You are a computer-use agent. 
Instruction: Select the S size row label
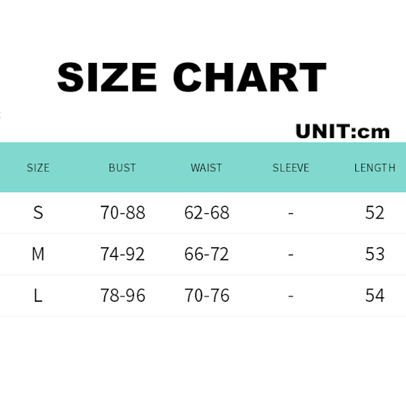click(38, 212)
